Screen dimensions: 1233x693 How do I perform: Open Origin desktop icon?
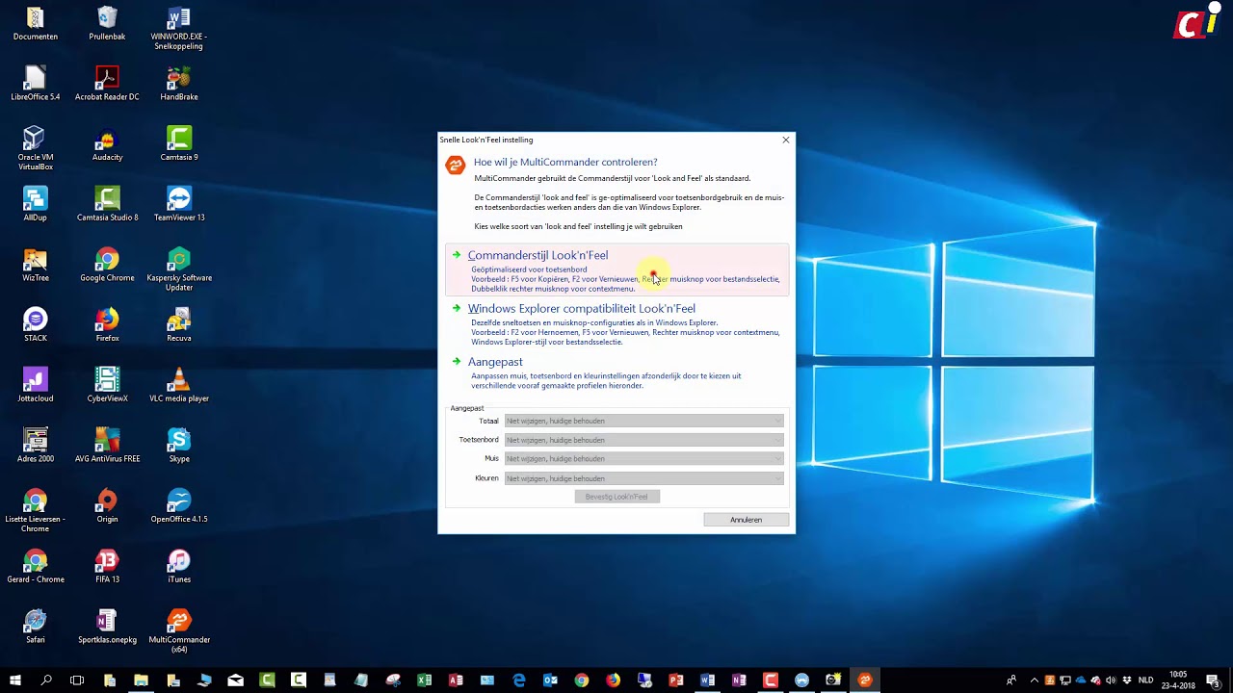[x=107, y=506]
